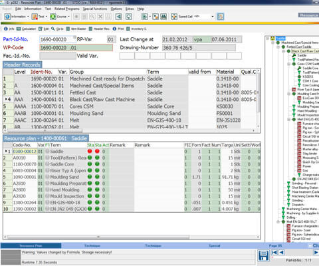Click the Speed Call icon
Screen dimensions: 319x266
click(x=174, y=17)
